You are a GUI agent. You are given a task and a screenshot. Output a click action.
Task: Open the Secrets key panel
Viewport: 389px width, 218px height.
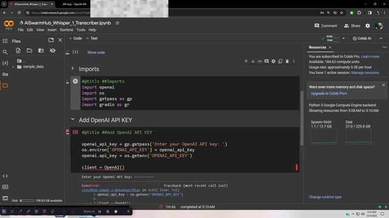[5, 74]
